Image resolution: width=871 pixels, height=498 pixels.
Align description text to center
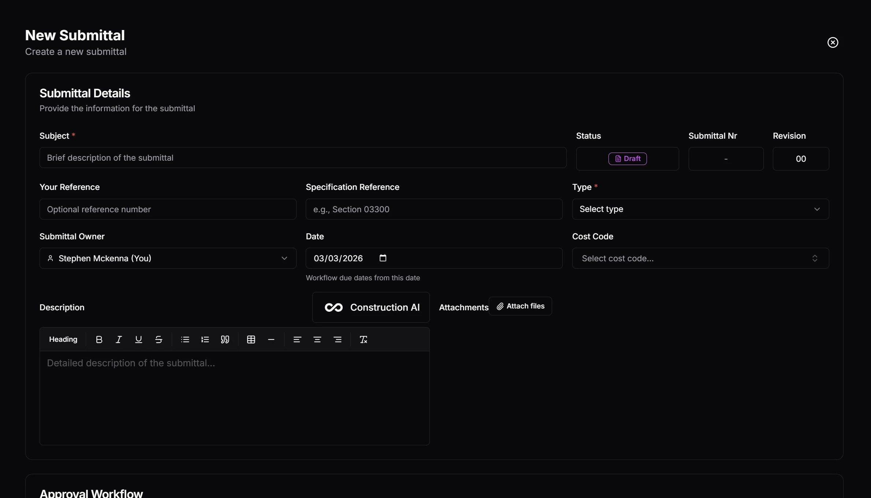point(317,340)
